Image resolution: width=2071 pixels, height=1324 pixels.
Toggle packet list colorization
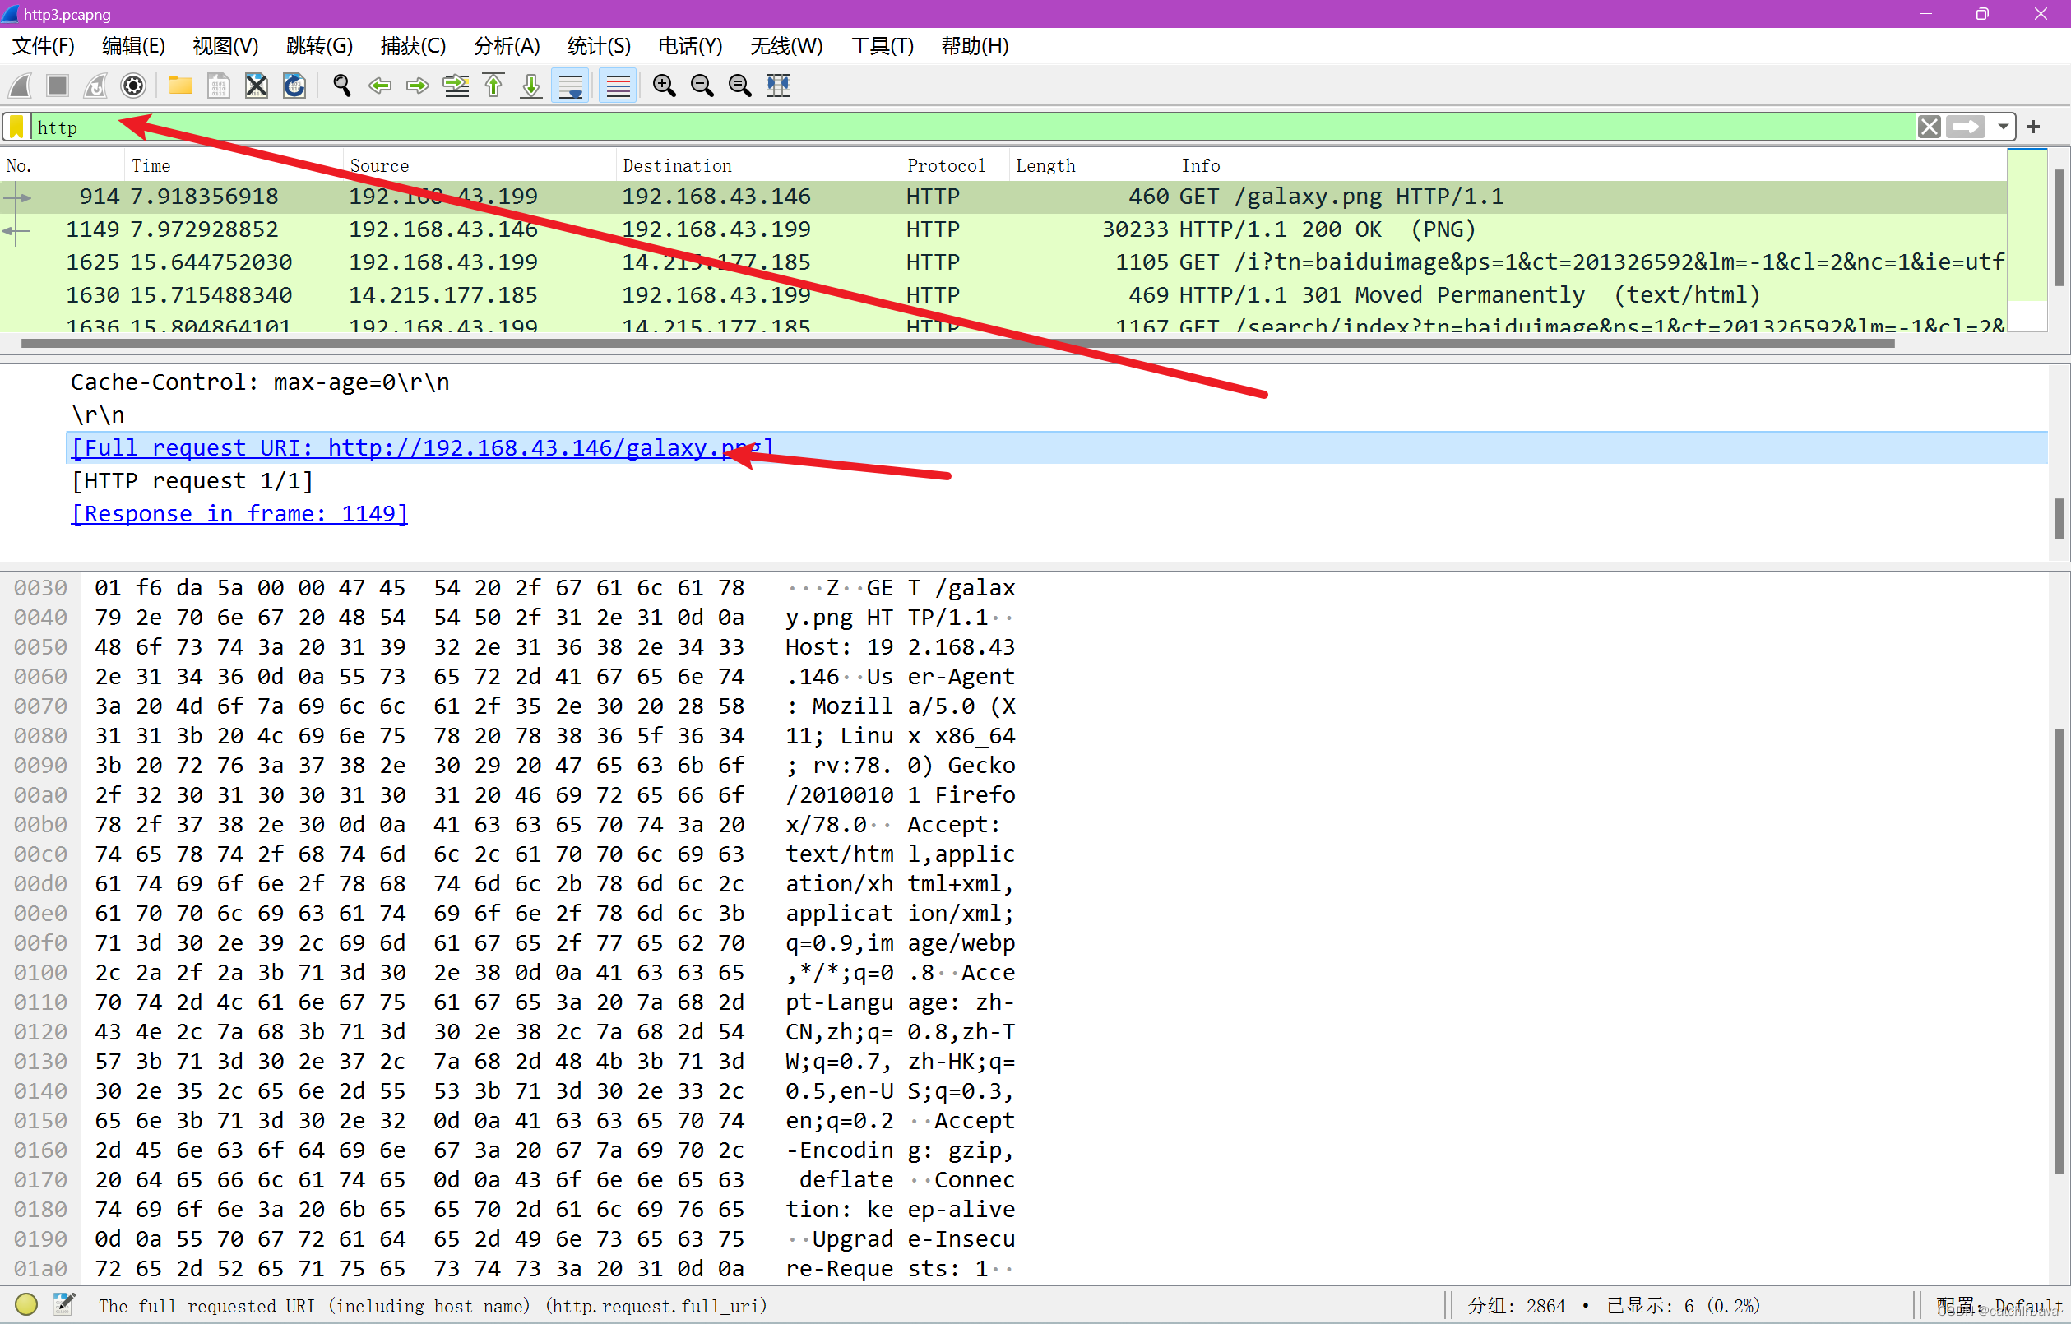(x=618, y=86)
